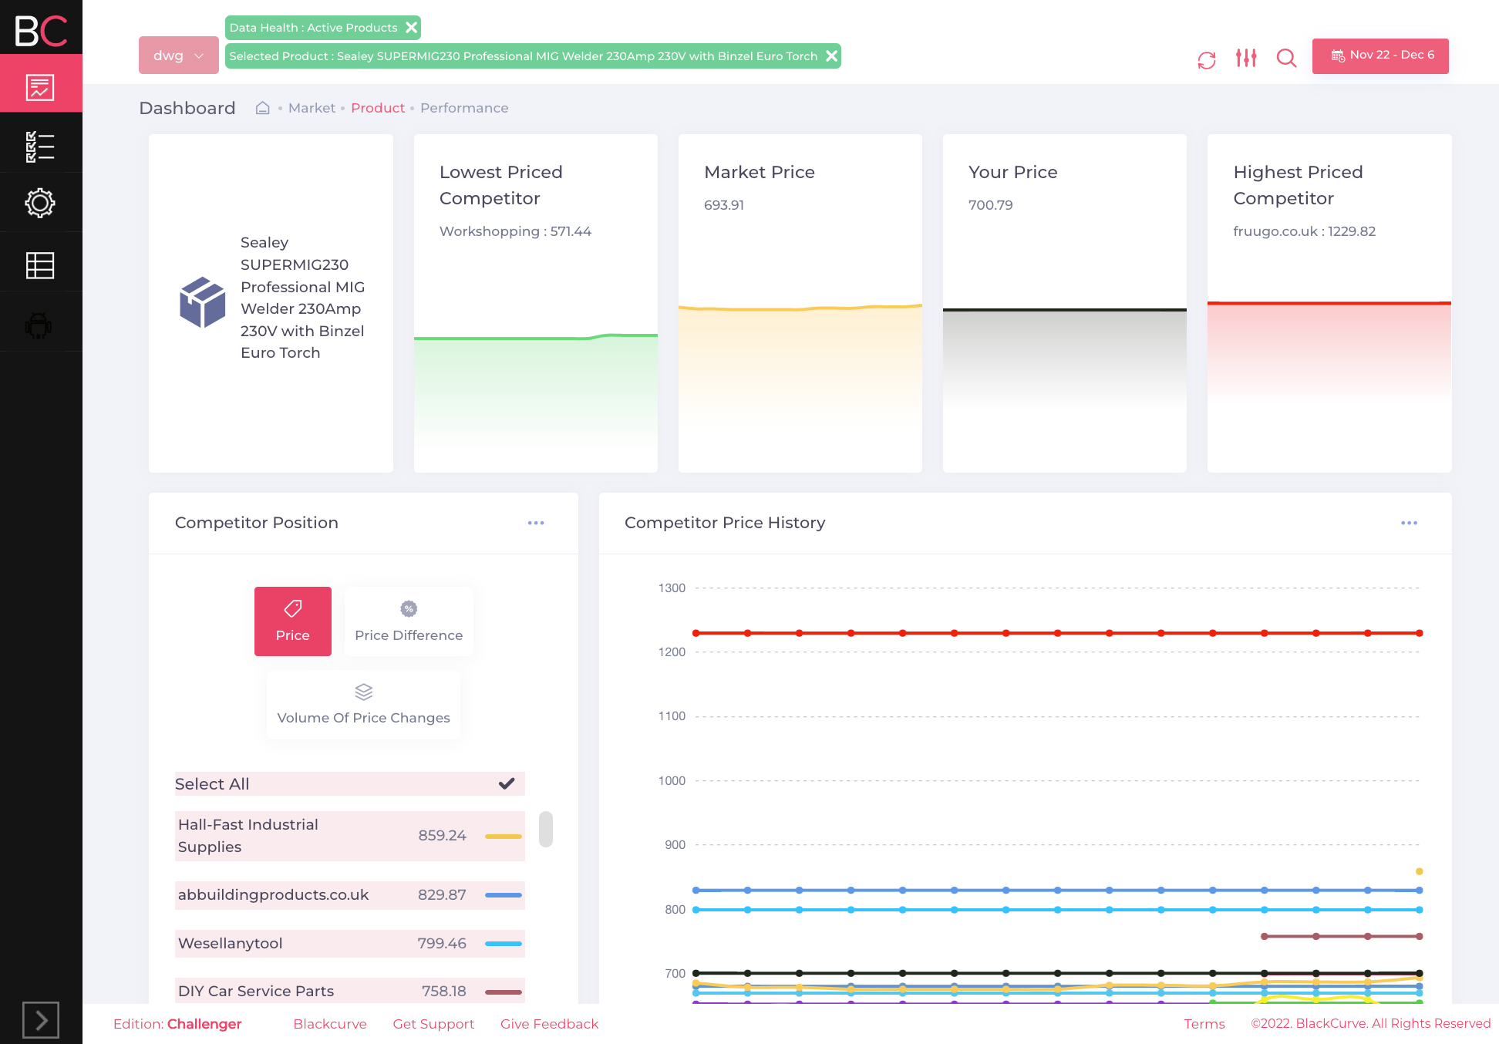This screenshot has width=1499, height=1044.
Task: Open the settings gear sidebar icon
Action: [40, 204]
